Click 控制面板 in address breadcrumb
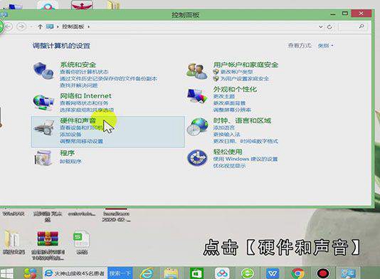Screen dimensions: 380x279 [73, 26]
